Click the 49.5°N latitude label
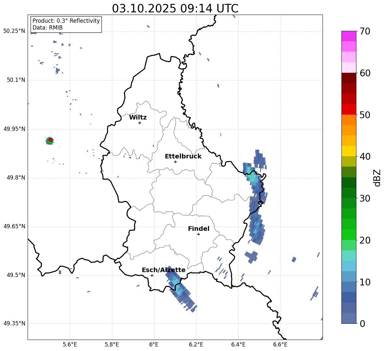 pos(16,275)
